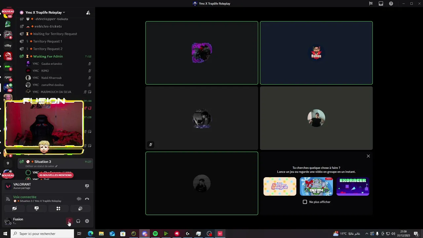Start screen share from voice panel

tap(36, 208)
